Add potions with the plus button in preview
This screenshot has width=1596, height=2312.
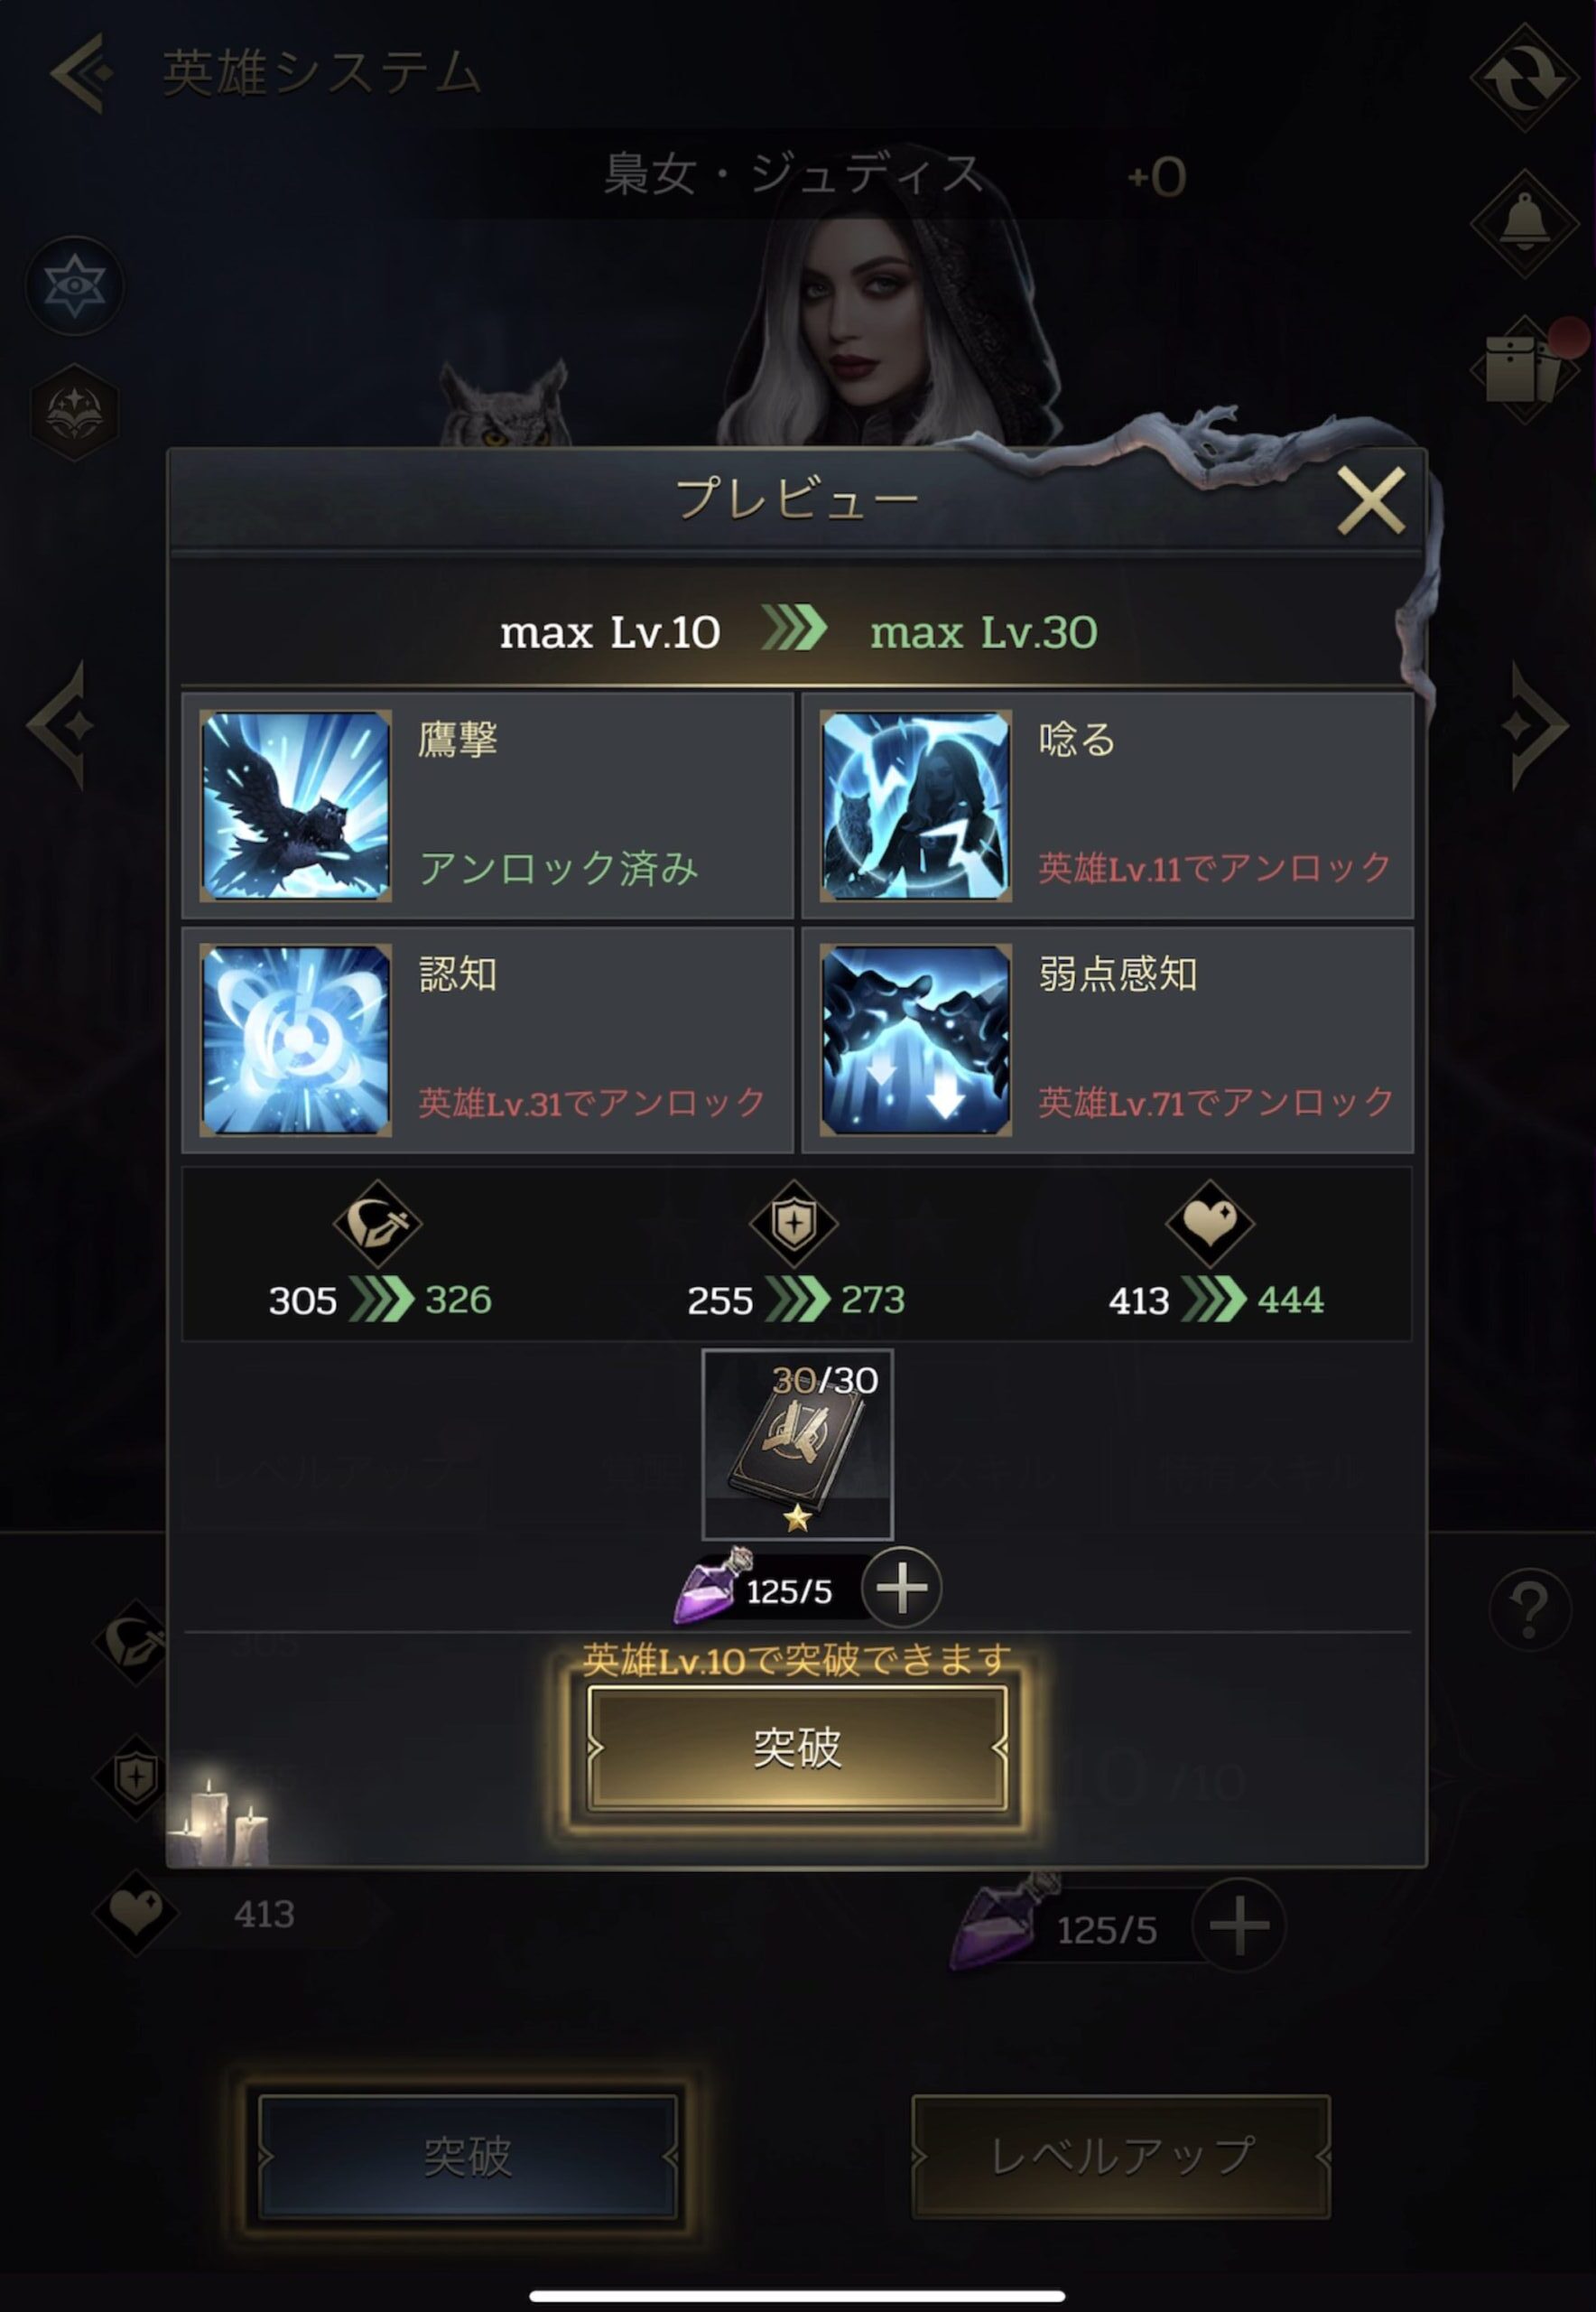[901, 1588]
